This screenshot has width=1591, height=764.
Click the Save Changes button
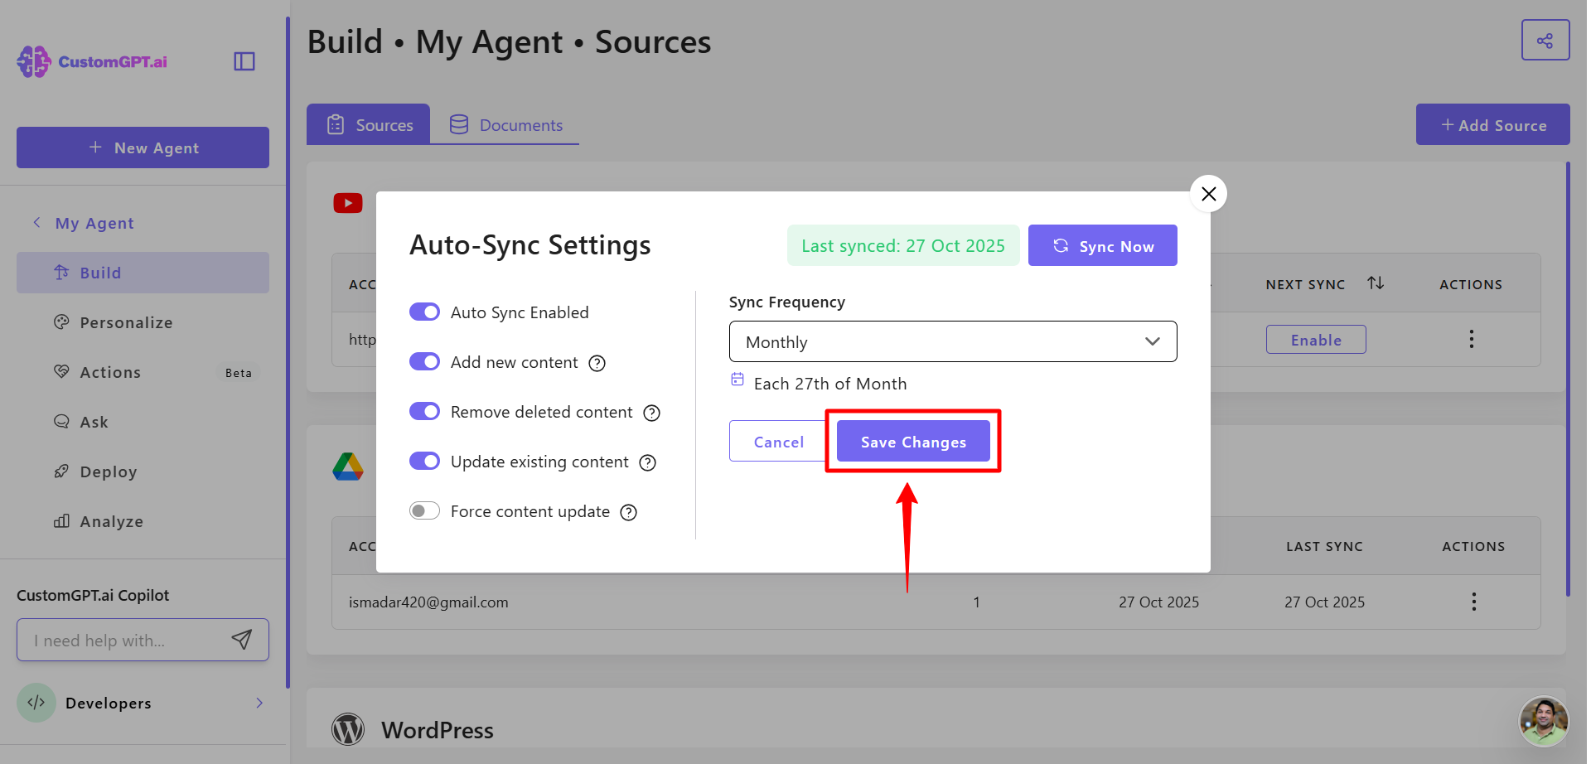click(x=913, y=441)
